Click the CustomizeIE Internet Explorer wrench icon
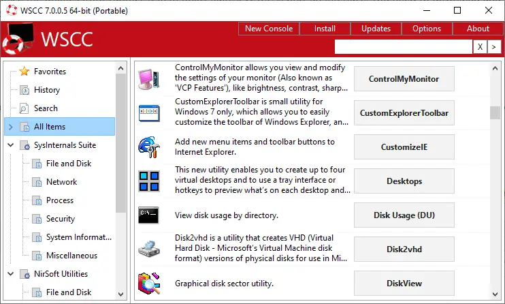 (x=149, y=147)
